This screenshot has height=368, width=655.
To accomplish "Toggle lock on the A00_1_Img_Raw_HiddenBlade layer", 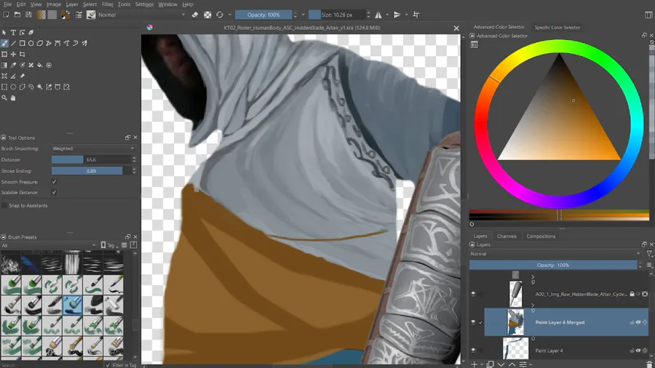I will [632, 294].
